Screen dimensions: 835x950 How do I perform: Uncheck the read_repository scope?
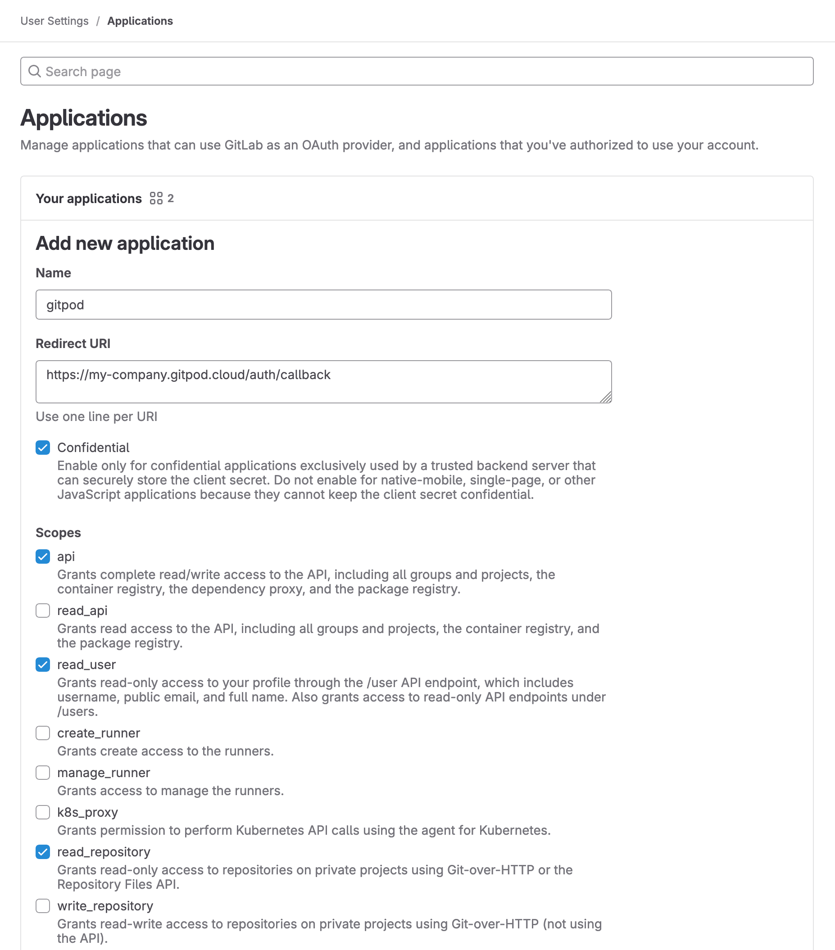pyautogui.click(x=43, y=852)
